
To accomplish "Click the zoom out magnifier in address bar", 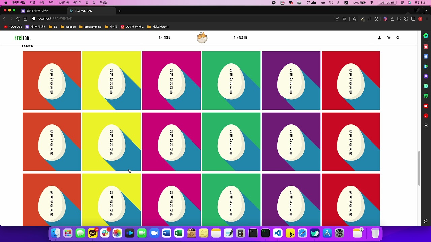I will (x=344, y=19).
